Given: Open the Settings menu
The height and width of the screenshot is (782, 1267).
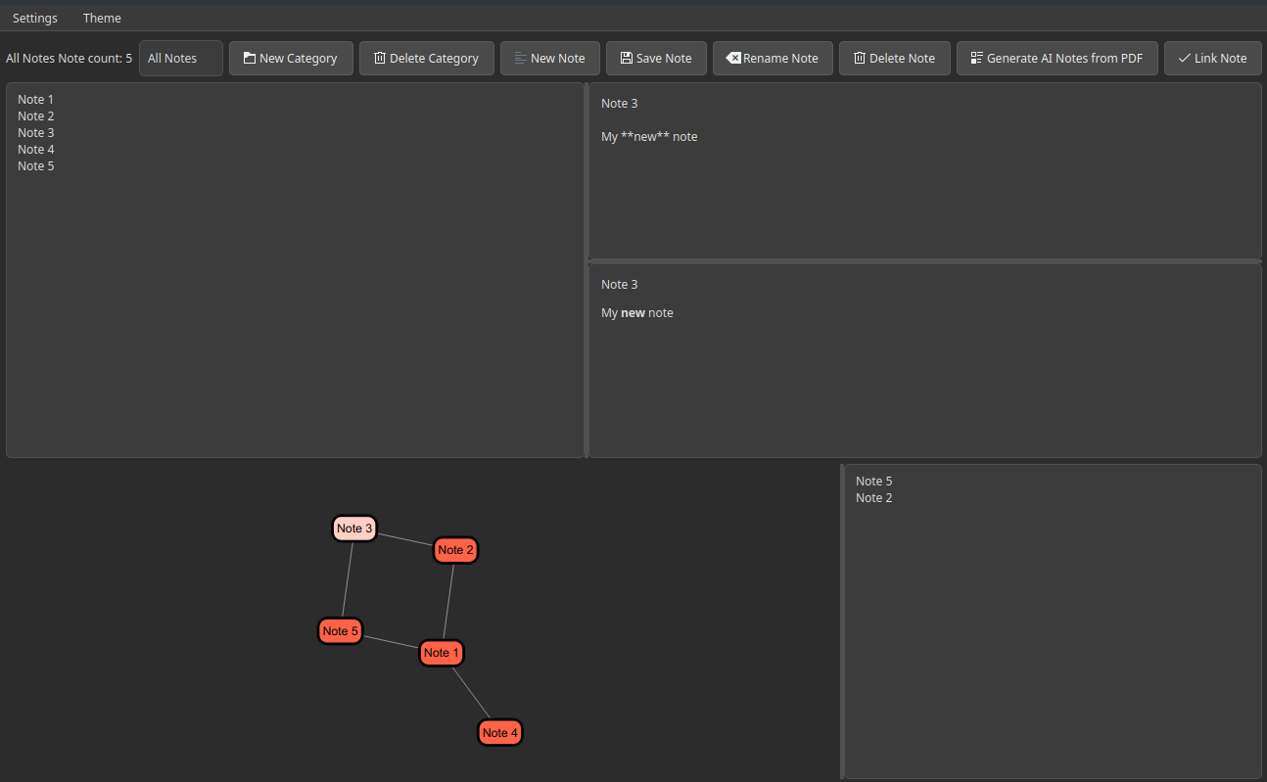Looking at the screenshot, I should [35, 19].
